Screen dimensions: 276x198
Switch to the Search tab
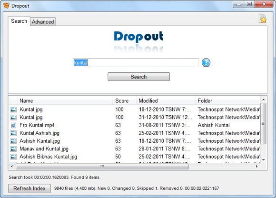19,21
